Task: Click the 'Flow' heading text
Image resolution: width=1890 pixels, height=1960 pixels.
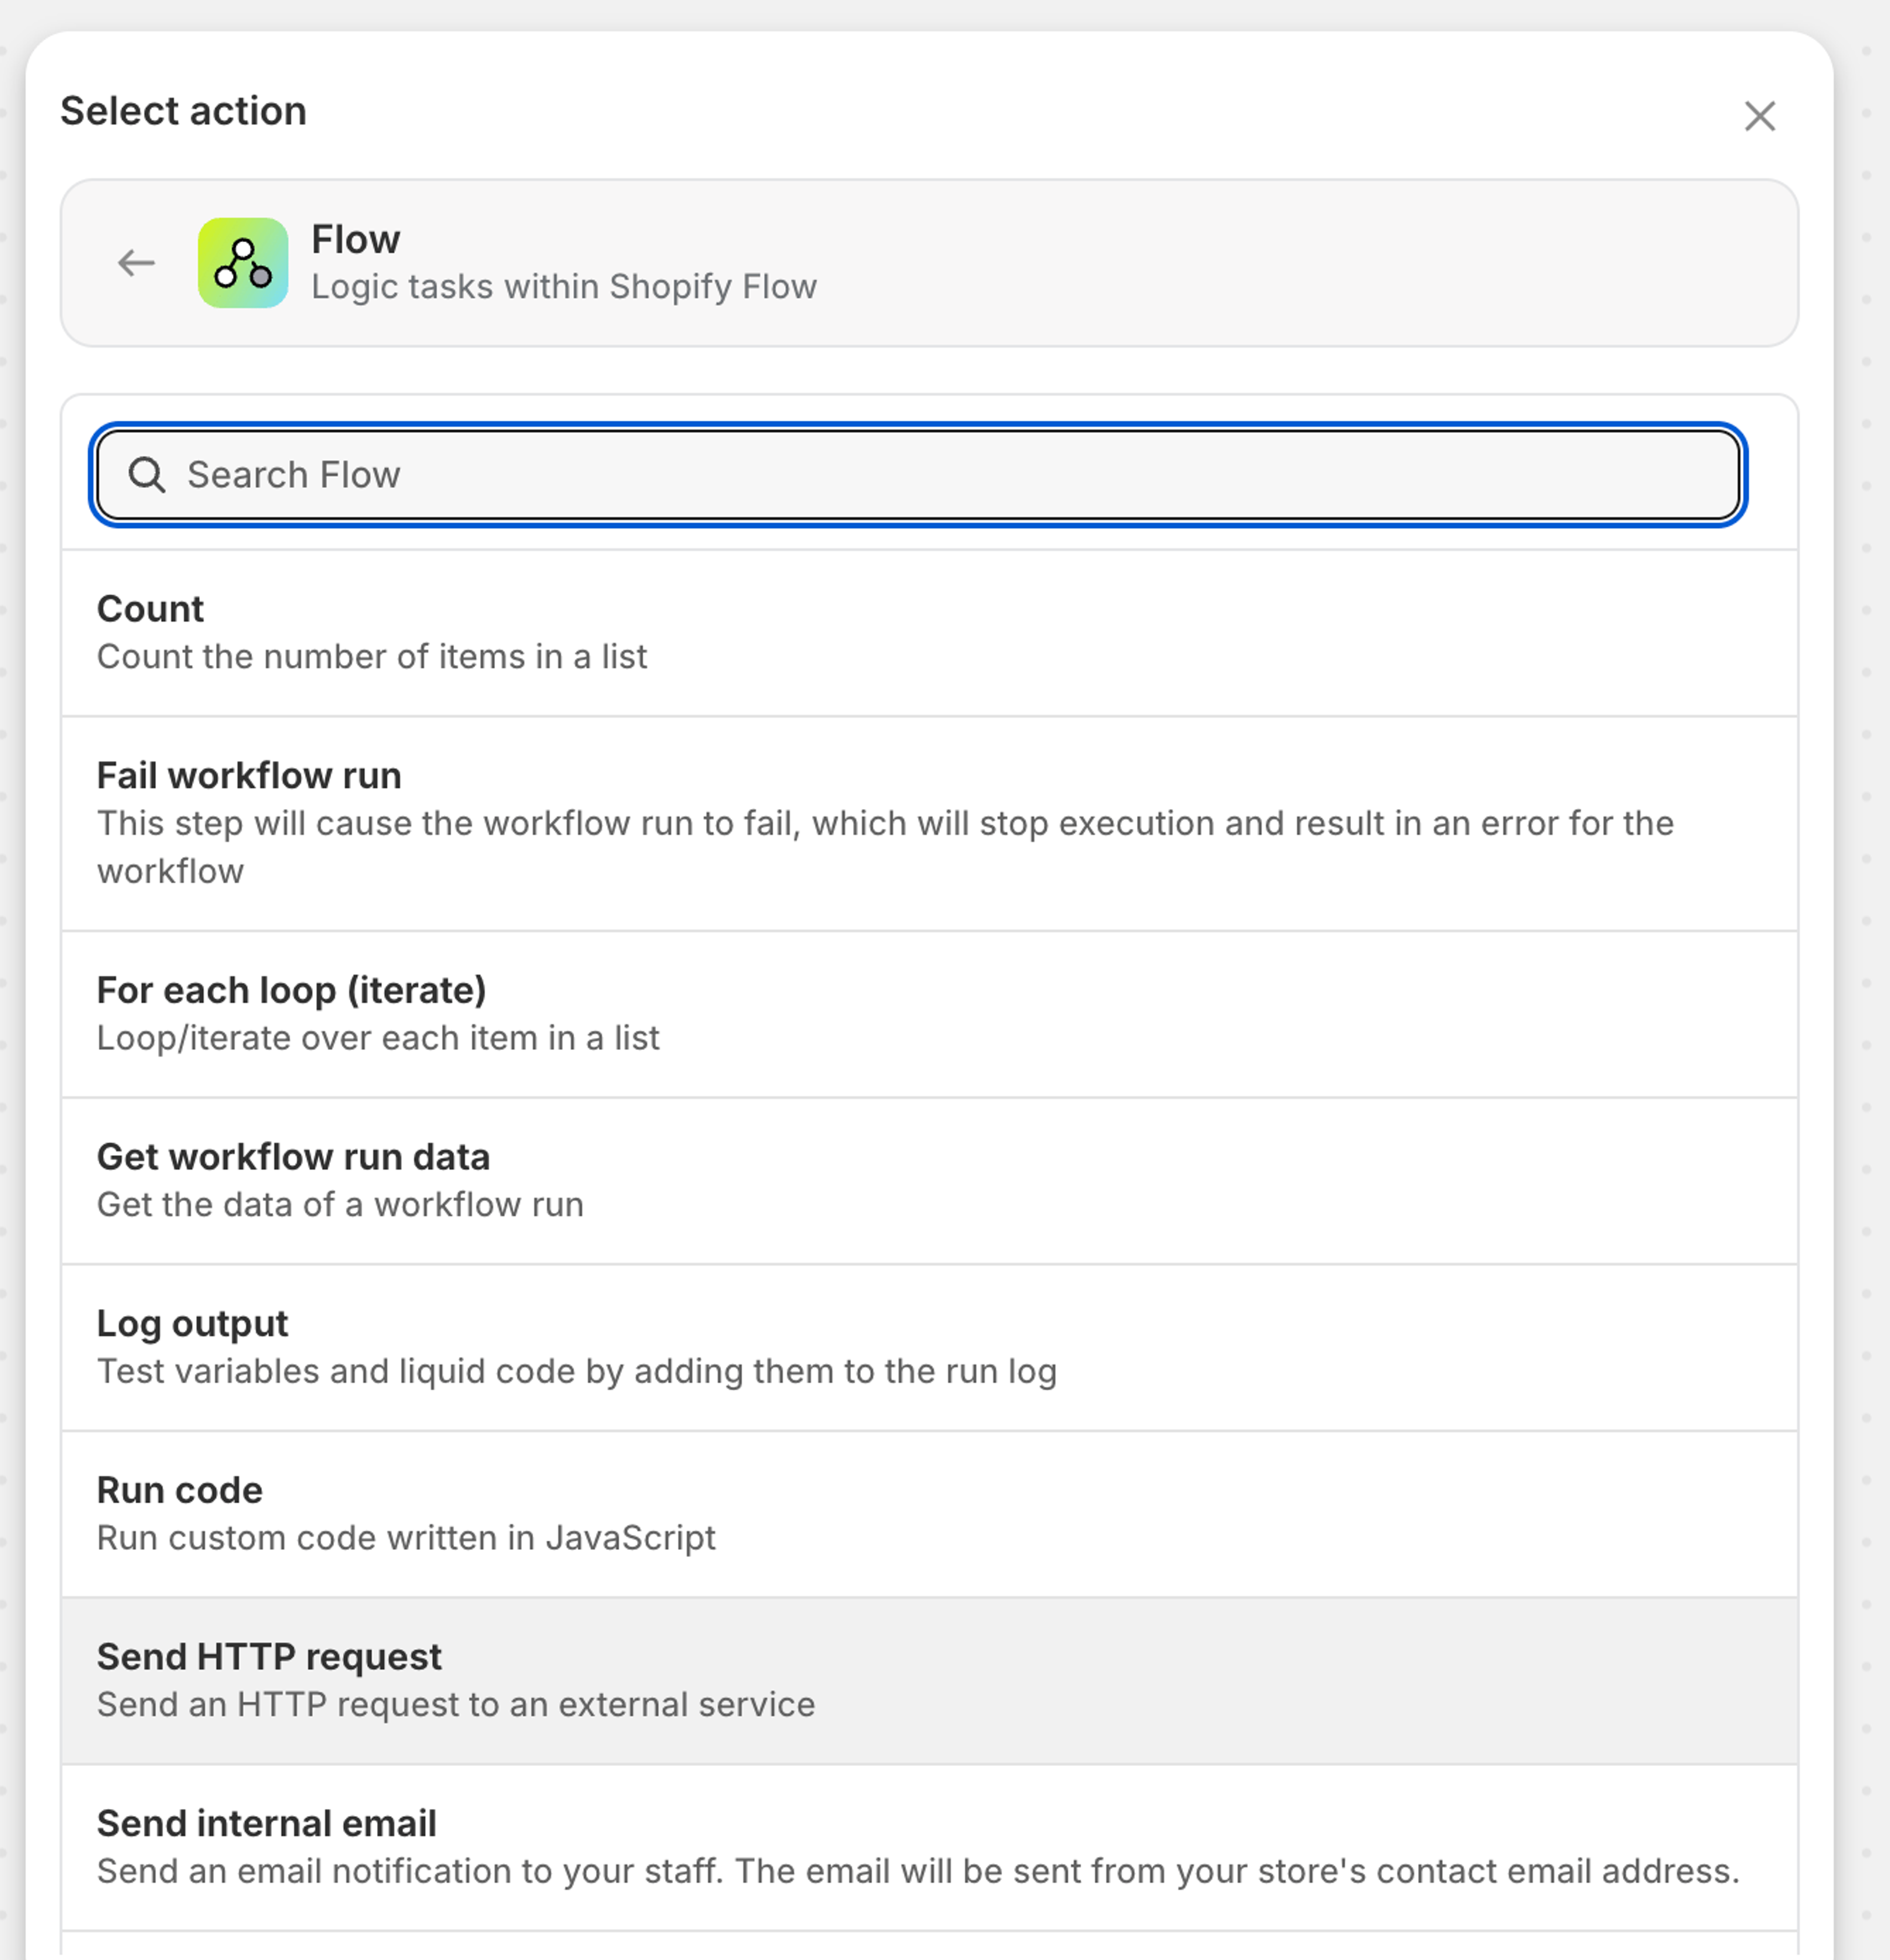Action: (x=356, y=239)
